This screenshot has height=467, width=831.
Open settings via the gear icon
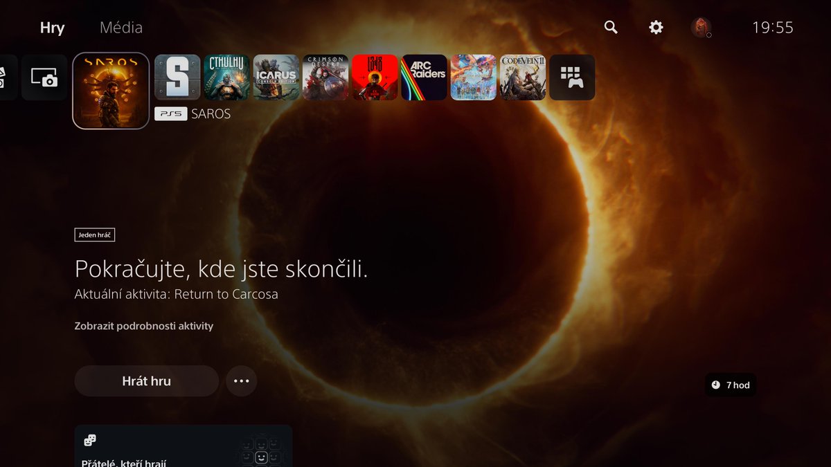click(656, 28)
